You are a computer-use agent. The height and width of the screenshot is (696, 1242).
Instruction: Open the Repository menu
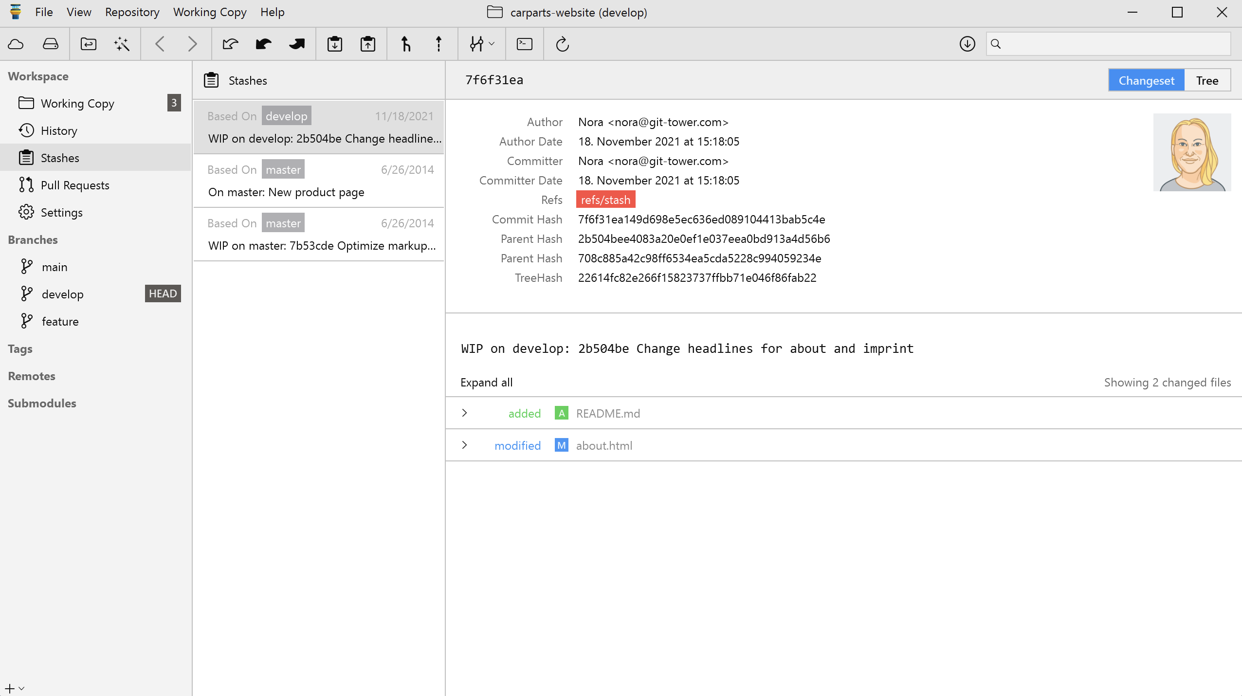point(132,12)
